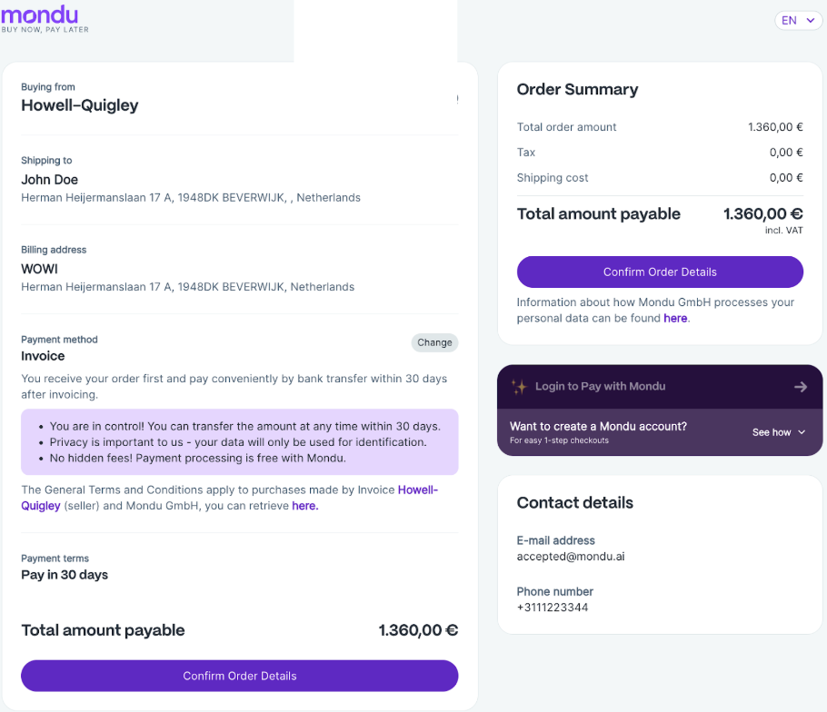Open 'here' link about personal data processing
Image resolution: width=827 pixels, height=712 pixels.
(675, 319)
